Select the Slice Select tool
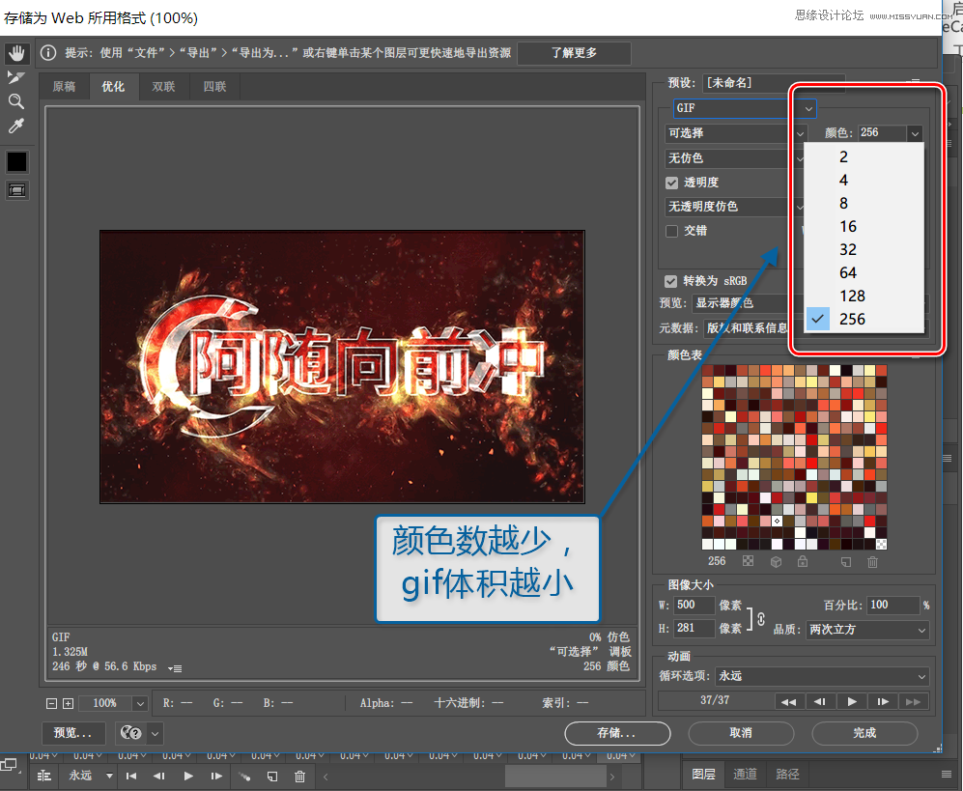Screen dimensions: 963x791 (16, 77)
